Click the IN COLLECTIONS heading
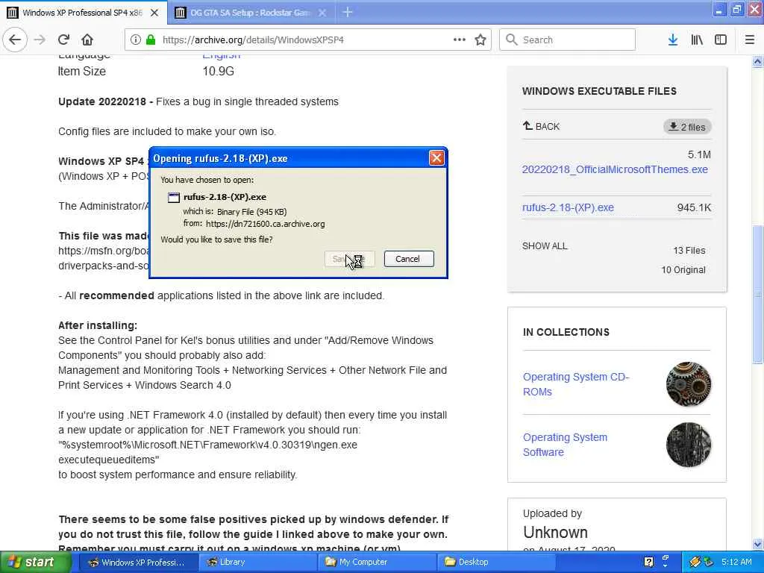Image resolution: width=764 pixels, height=573 pixels. (566, 332)
